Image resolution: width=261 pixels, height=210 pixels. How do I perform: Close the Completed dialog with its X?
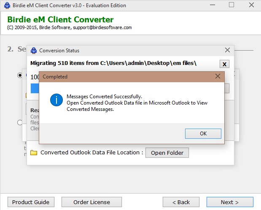click(218, 76)
